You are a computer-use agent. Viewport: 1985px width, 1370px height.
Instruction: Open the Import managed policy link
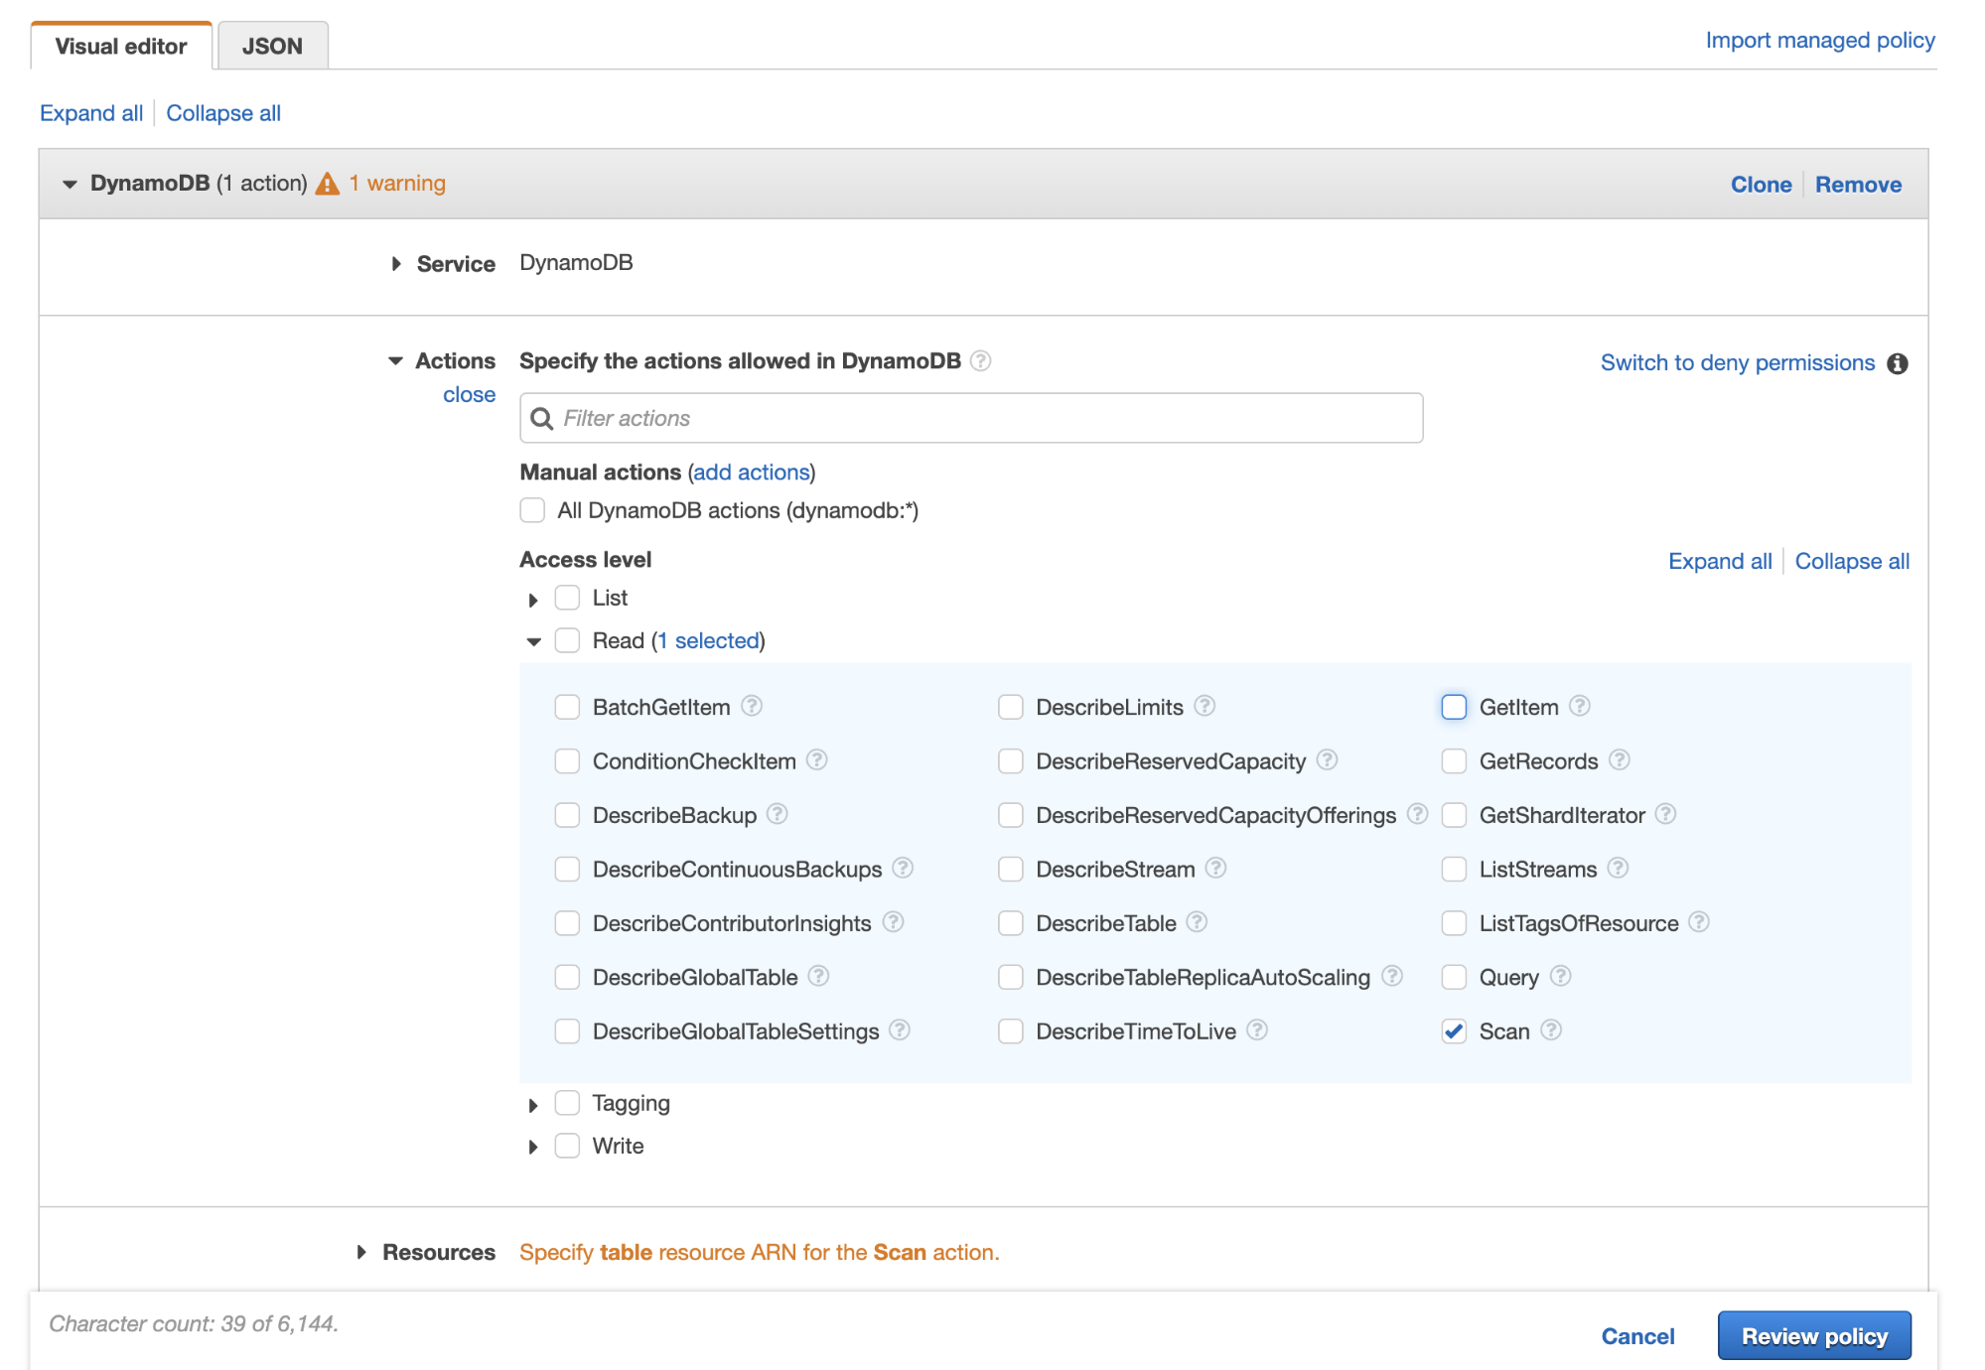pos(1819,40)
